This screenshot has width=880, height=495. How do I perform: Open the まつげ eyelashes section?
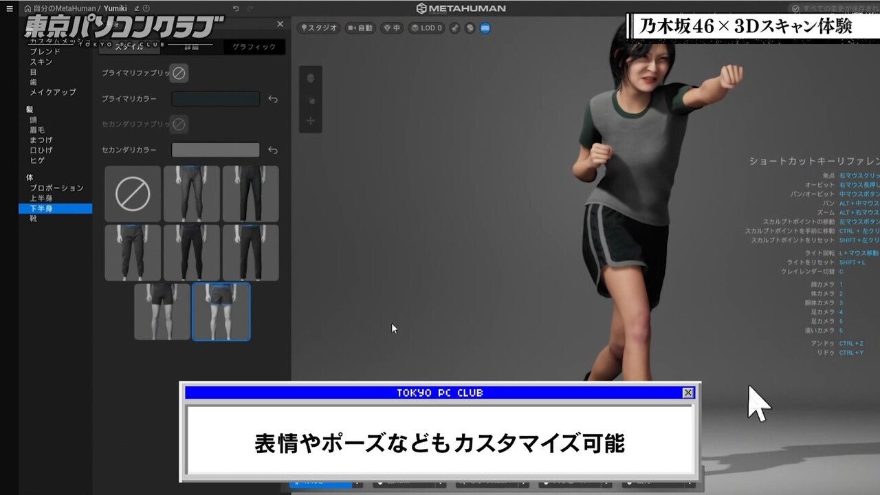click(x=41, y=140)
